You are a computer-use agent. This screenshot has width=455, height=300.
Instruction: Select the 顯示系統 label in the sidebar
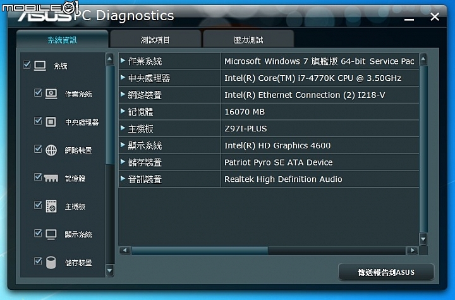tap(78, 234)
